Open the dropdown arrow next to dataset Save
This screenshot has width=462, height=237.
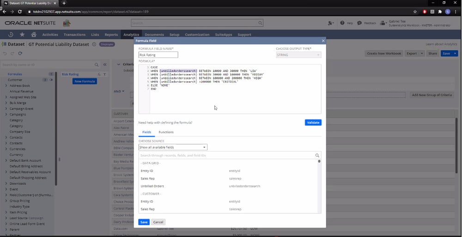click(x=455, y=53)
